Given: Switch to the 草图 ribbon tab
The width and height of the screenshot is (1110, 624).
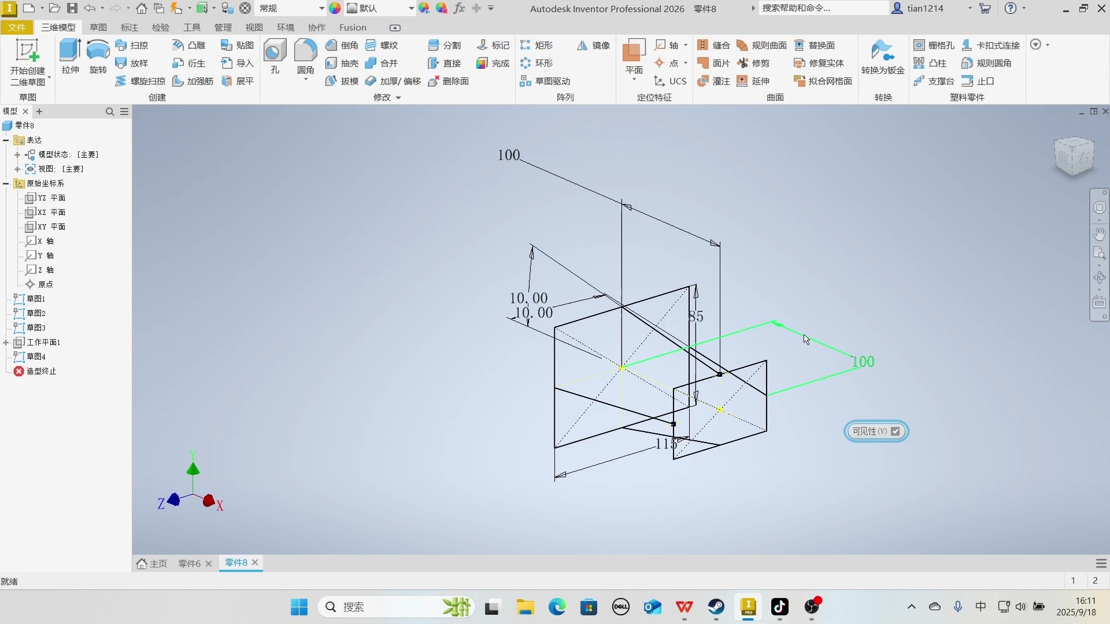Looking at the screenshot, I should click(x=98, y=27).
